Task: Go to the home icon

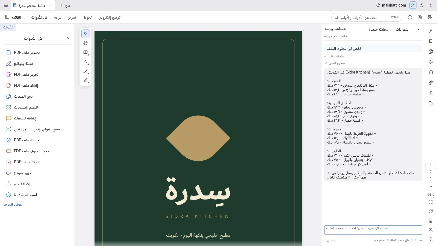Action: 6,5
